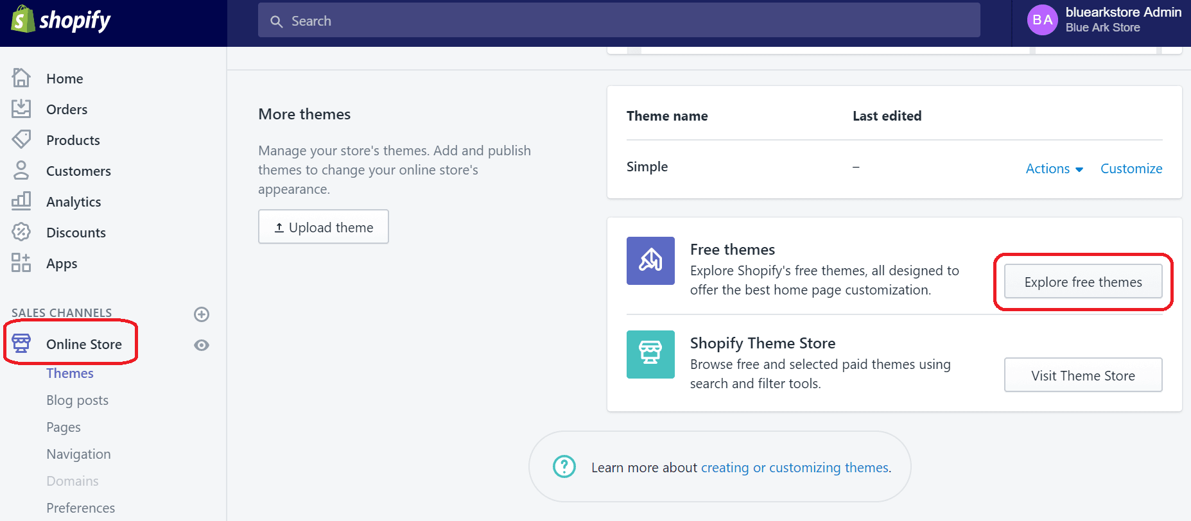The image size is (1191, 521).
Task: Click the SALES CHANNELS heading
Action: tap(62, 313)
